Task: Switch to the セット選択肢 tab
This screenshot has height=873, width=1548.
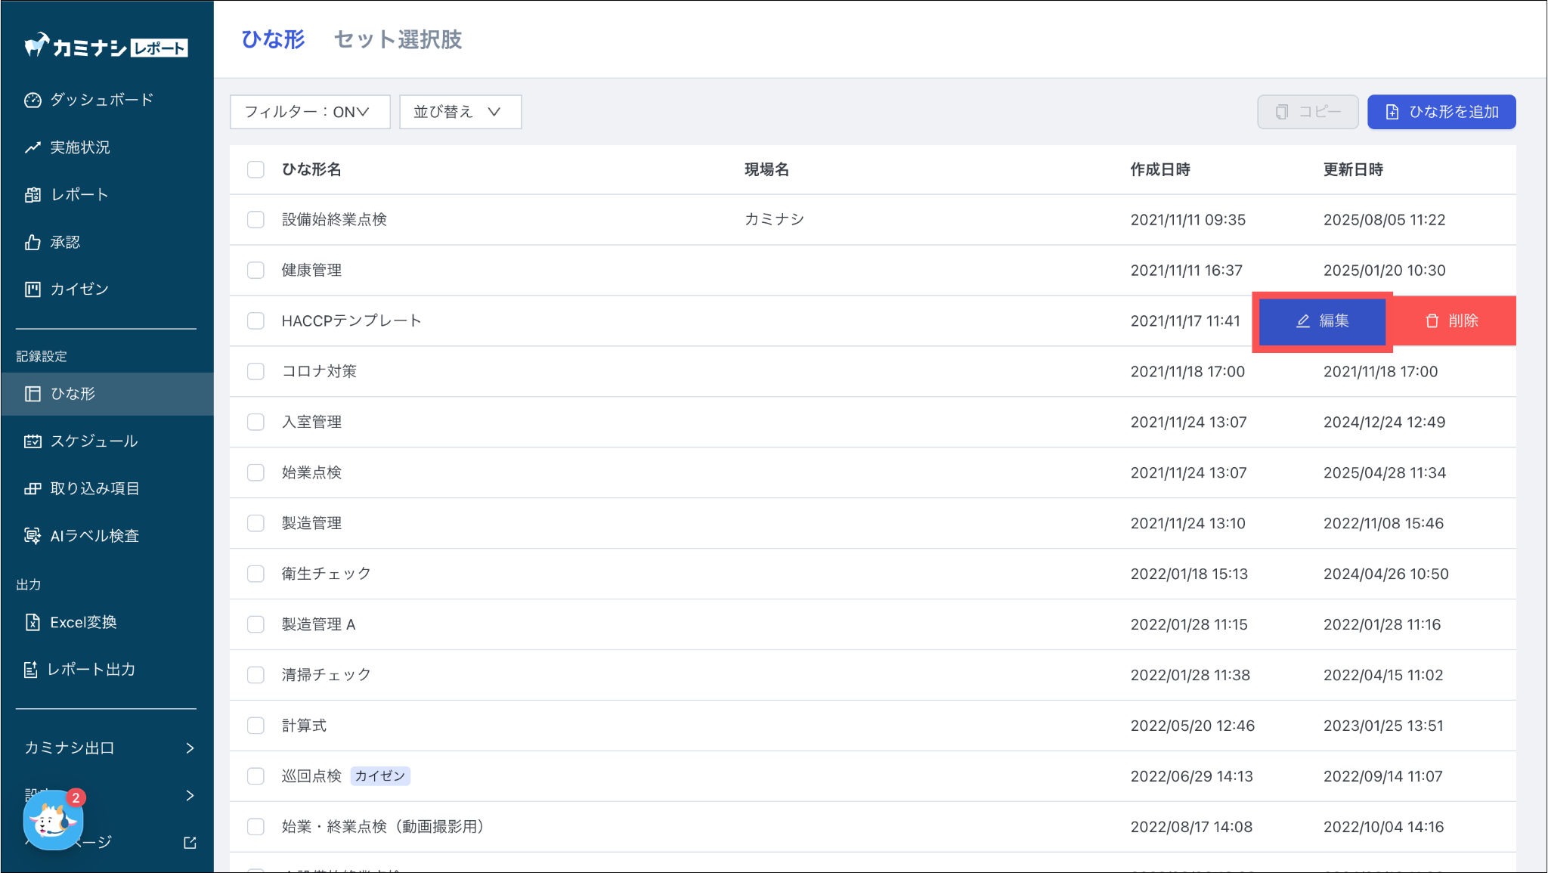Action: (398, 39)
